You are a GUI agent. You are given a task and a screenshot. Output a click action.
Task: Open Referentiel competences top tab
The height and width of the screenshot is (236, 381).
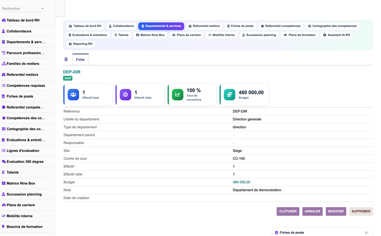pyautogui.click(x=281, y=26)
